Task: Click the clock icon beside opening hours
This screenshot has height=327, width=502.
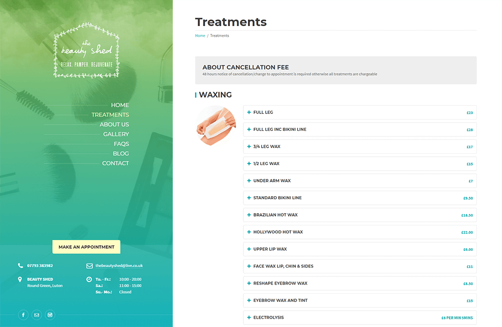Action: [89, 279]
